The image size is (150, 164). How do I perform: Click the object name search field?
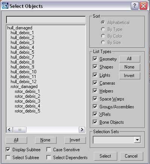[46, 20]
